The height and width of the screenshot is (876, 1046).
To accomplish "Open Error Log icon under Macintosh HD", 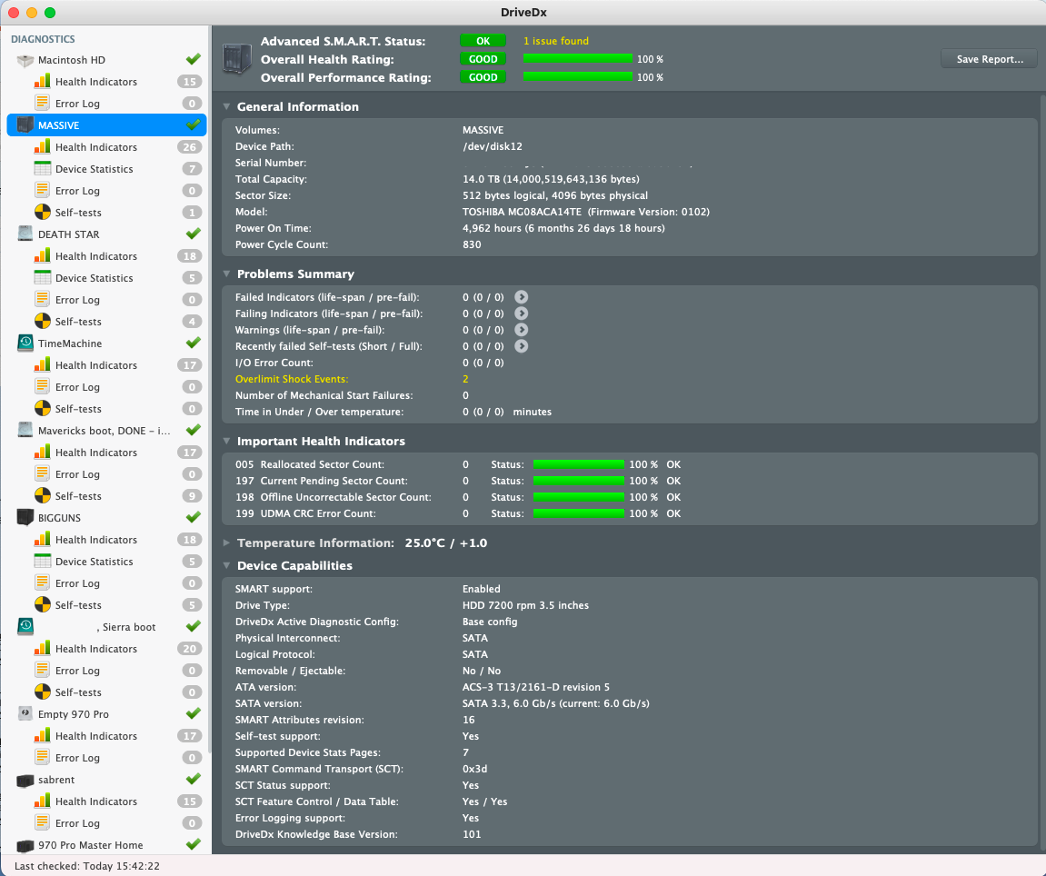I will (42, 104).
